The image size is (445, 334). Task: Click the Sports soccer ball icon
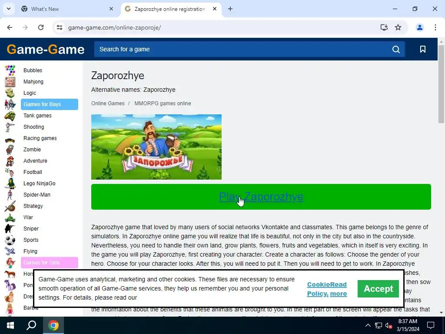10,240
